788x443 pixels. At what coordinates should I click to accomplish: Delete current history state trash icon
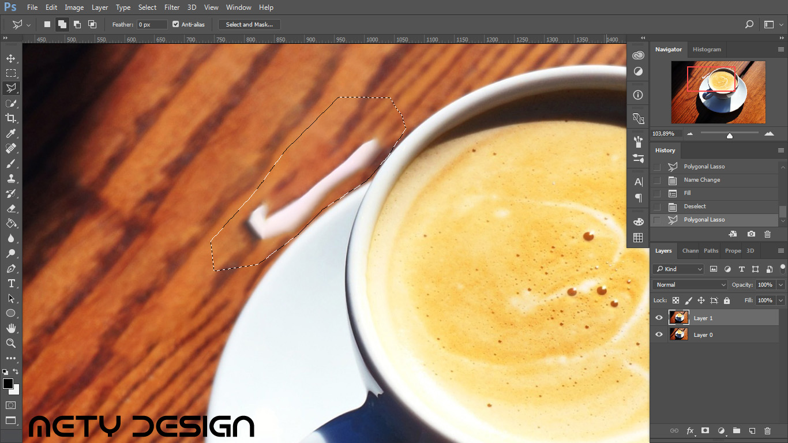pos(767,234)
